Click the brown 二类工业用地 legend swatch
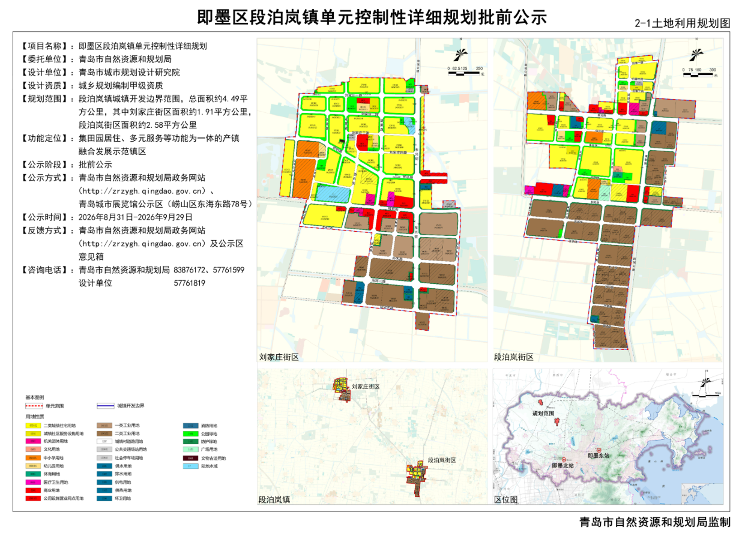Viewport: 751px width, 533px height. point(104,433)
